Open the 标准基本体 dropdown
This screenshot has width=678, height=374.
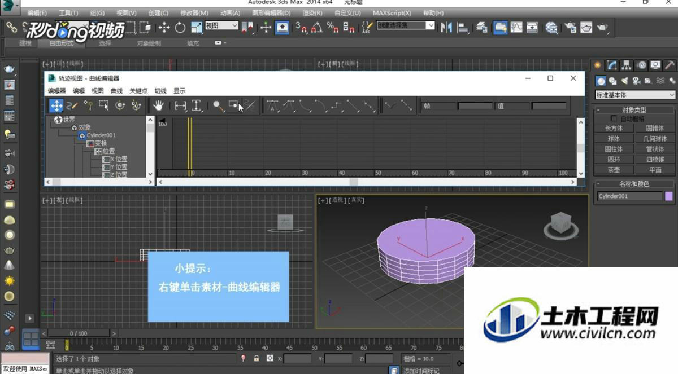click(635, 95)
